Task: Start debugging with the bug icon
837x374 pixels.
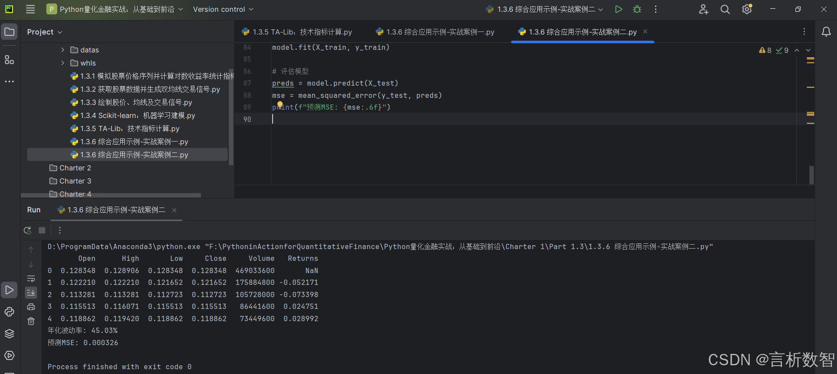Action: tap(637, 9)
